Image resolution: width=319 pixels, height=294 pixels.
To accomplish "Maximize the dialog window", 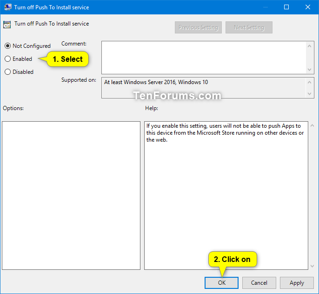I will coord(286,7).
